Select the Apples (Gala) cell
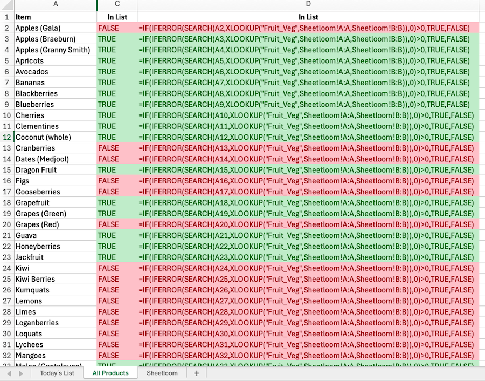Image resolution: width=485 pixels, height=381 pixels. click(x=56, y=28)
